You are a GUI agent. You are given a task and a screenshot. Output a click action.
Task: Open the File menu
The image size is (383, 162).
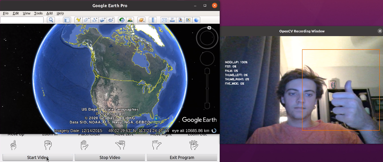click(5, 13)
